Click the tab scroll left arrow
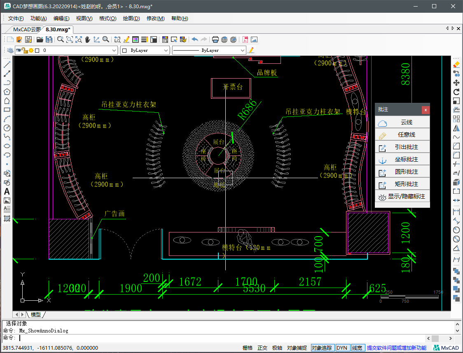The width and height of the screenshot is (463, 353). click(447, 28)
